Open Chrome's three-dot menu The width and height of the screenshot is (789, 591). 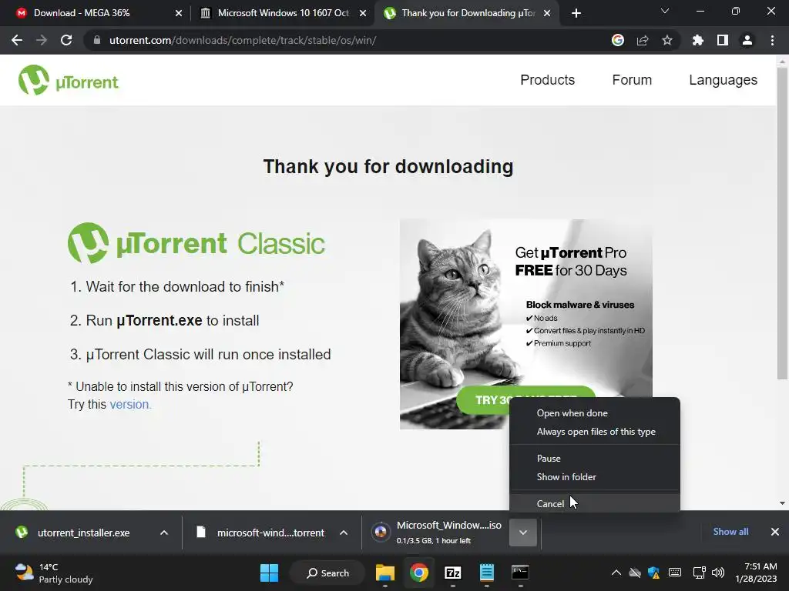[772, 40]
